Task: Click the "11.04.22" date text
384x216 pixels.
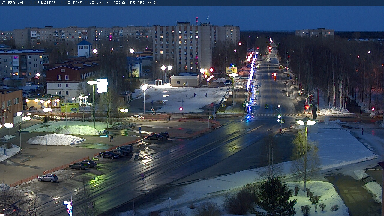Action: pyautogui.click(x=94, y=2)
